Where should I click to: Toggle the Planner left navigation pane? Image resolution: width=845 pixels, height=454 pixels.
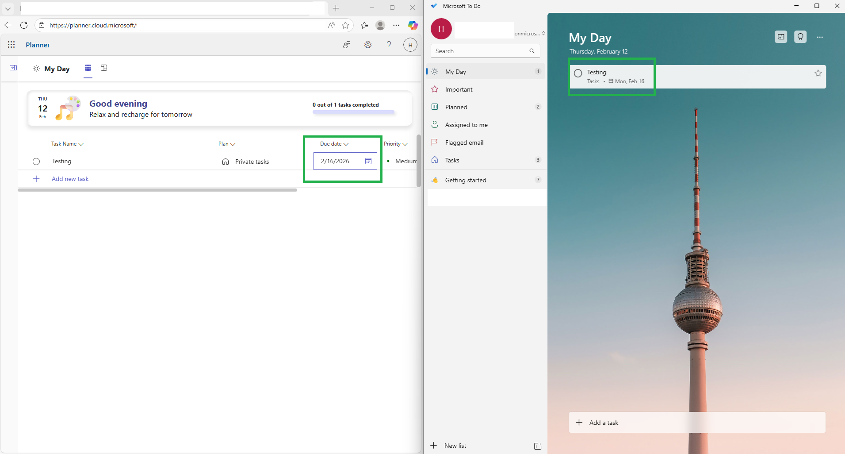point(13,68)
